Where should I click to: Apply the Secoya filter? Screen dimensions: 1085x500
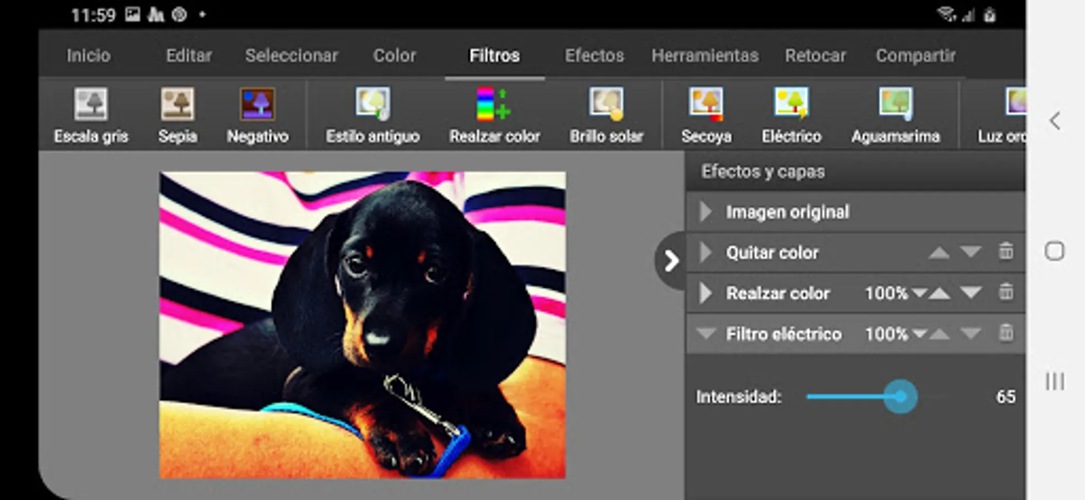point(706,116)
